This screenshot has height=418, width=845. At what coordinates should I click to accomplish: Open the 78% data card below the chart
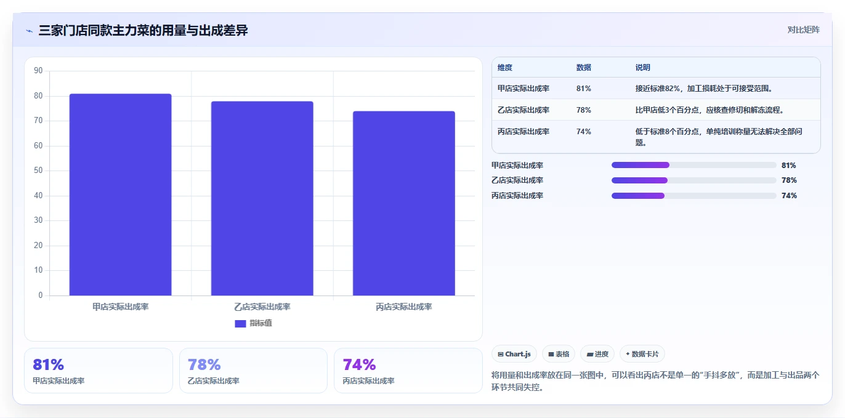(x=253, y=371)
